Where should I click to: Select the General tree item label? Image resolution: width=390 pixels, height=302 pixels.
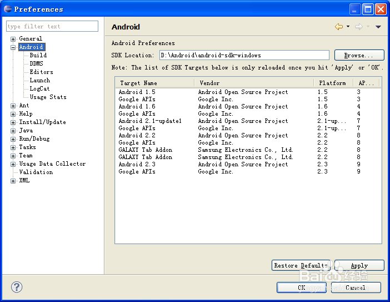click(31, 38)
